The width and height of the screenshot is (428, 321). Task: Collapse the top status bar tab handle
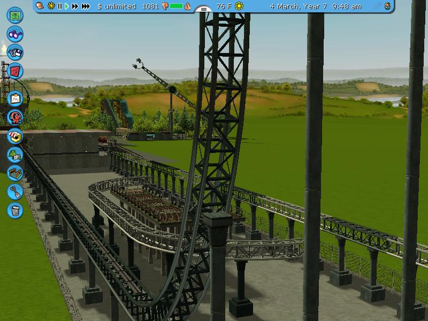tap(204, 9)
